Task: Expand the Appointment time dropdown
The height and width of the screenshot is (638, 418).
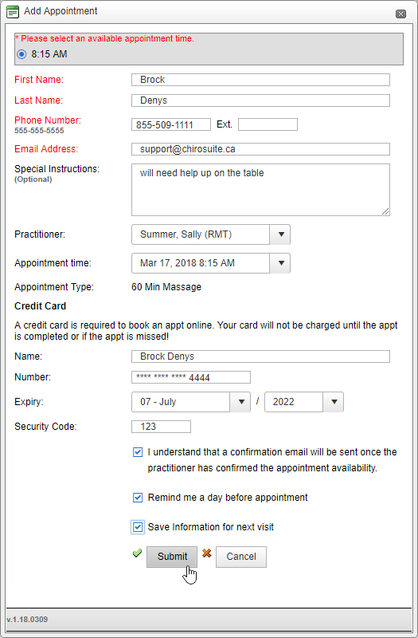Action: (211, 263)
